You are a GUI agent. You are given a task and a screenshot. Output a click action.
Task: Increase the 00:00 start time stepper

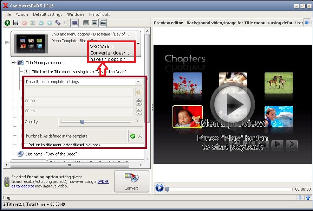coord(139,100)
